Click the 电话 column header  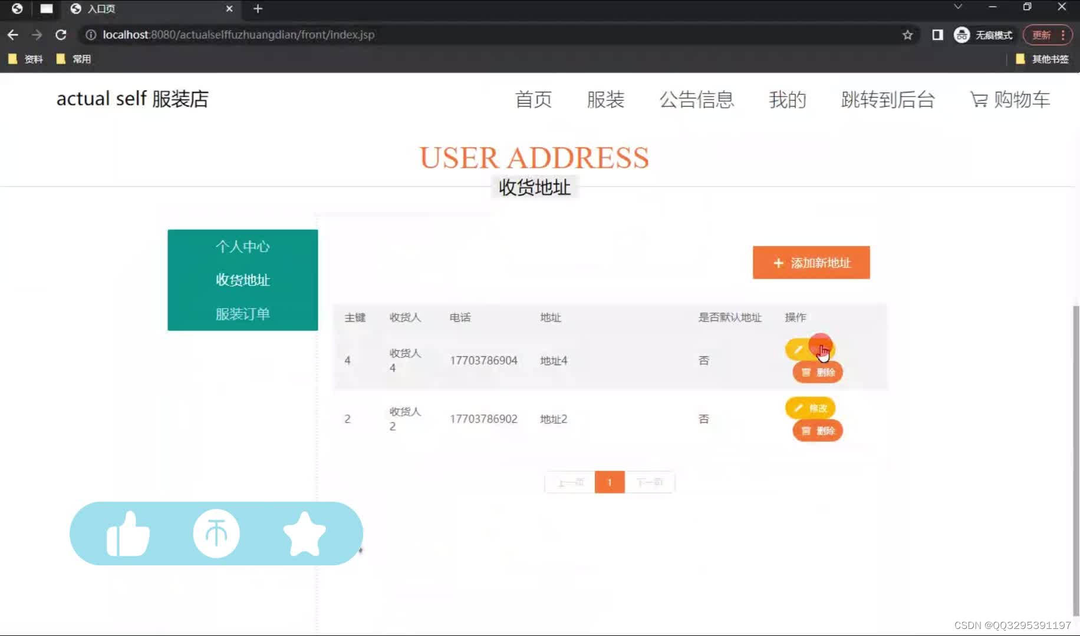(x=460, y=317)
